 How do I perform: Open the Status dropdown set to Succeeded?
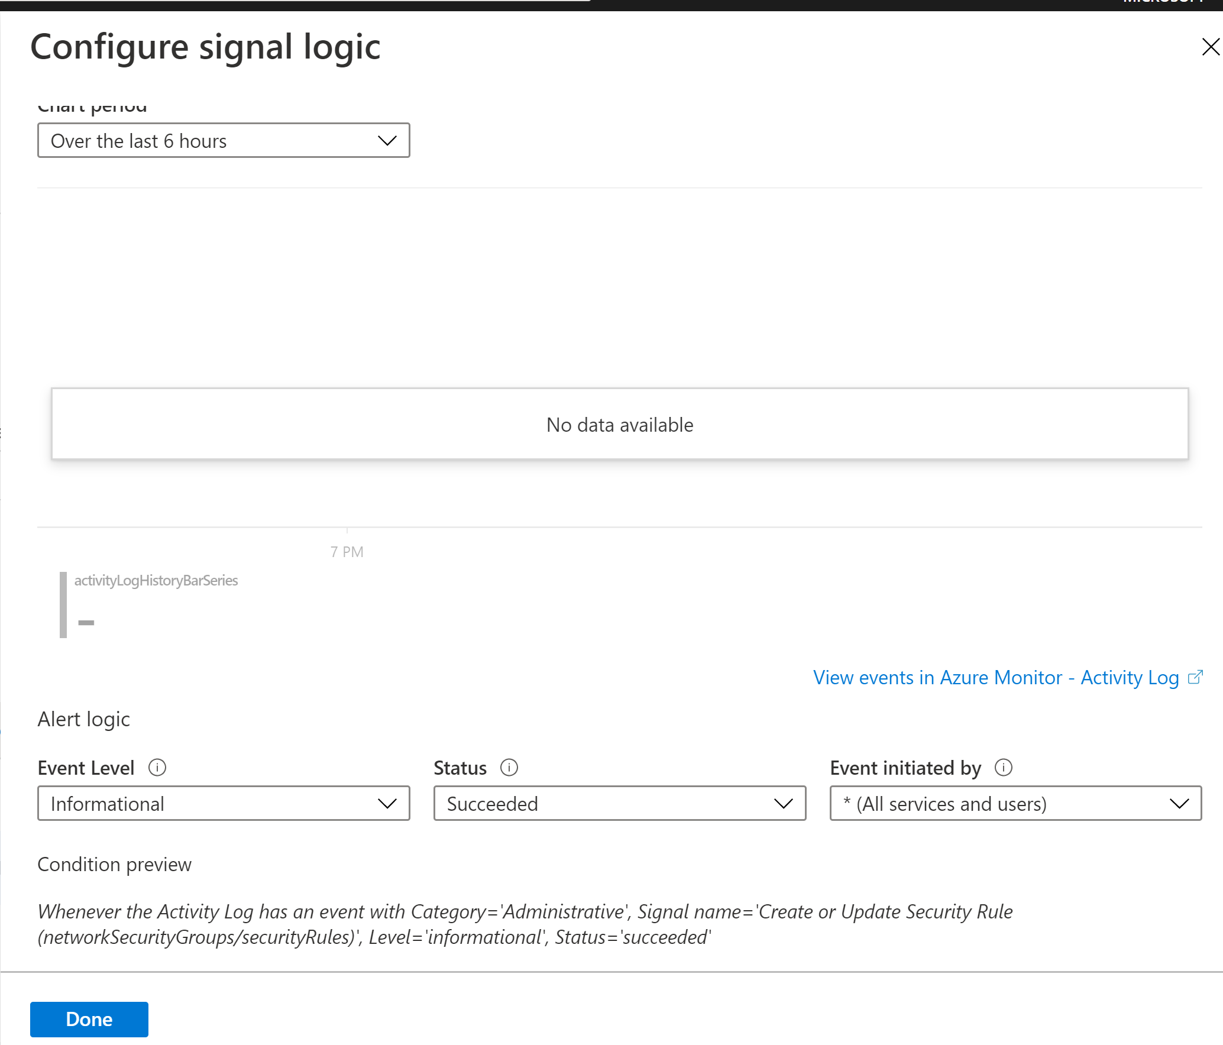point(620,803)
